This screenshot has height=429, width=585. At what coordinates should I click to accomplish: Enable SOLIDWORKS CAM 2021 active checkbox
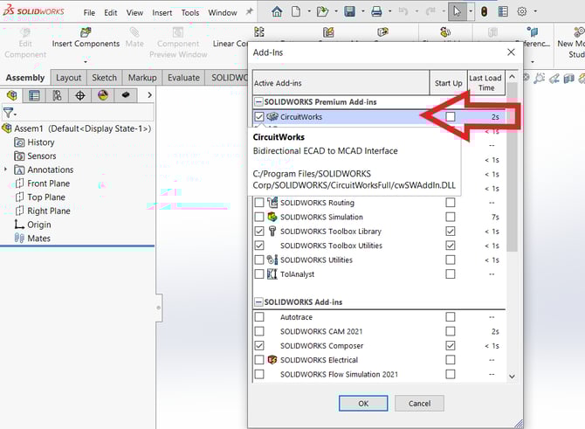click(x=259, y=331)
